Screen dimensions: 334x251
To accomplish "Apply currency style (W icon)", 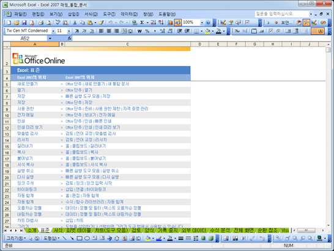I will [x=139, y=31].
